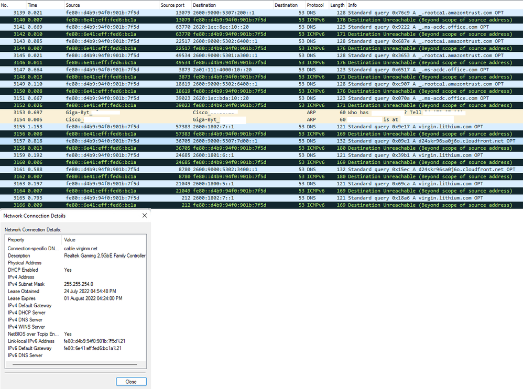Click the Property column header in dialog

pos(34,240)
